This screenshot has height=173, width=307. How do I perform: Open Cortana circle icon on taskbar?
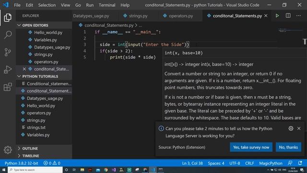pyautogui.click(x=67, y=170)
